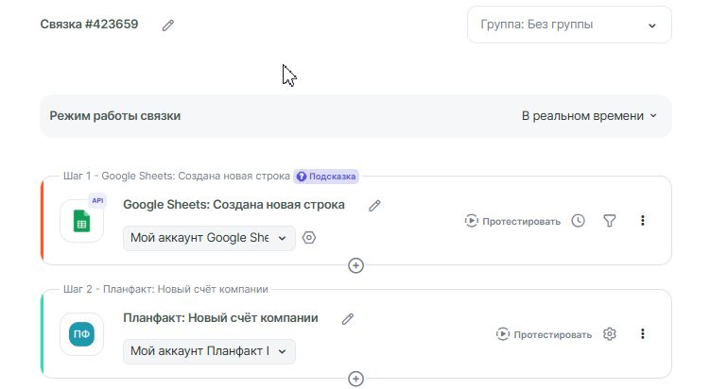
Task: Open settings gear for the Планфакт step
Action: tap(610, 334)
